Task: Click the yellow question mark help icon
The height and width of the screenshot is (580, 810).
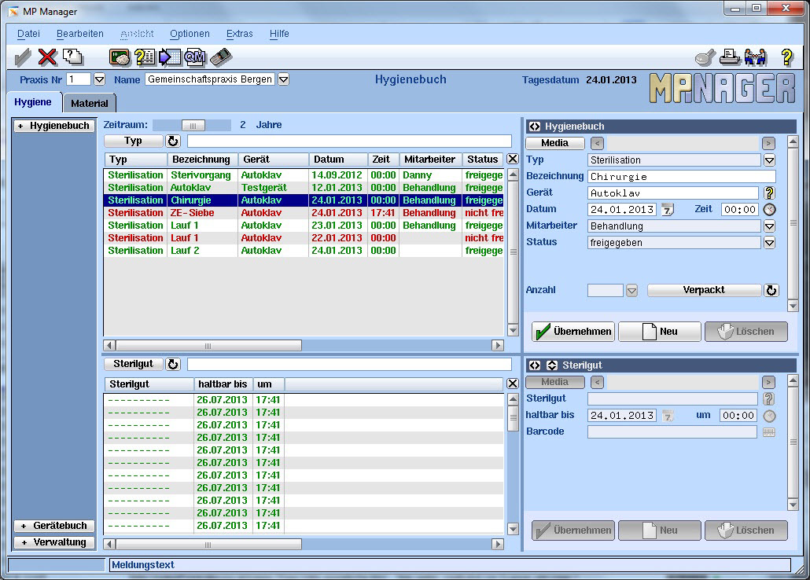Action: [x=786, y=57]
